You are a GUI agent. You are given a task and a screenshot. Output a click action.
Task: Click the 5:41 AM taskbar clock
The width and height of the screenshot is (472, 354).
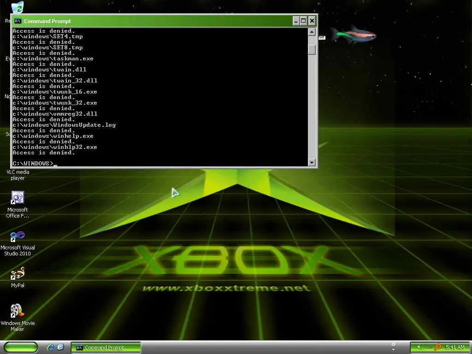click(455, 348)
